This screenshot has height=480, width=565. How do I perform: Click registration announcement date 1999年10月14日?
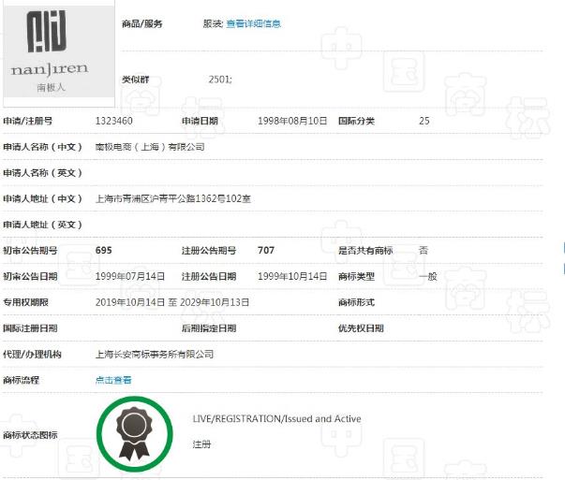point(292,276)
